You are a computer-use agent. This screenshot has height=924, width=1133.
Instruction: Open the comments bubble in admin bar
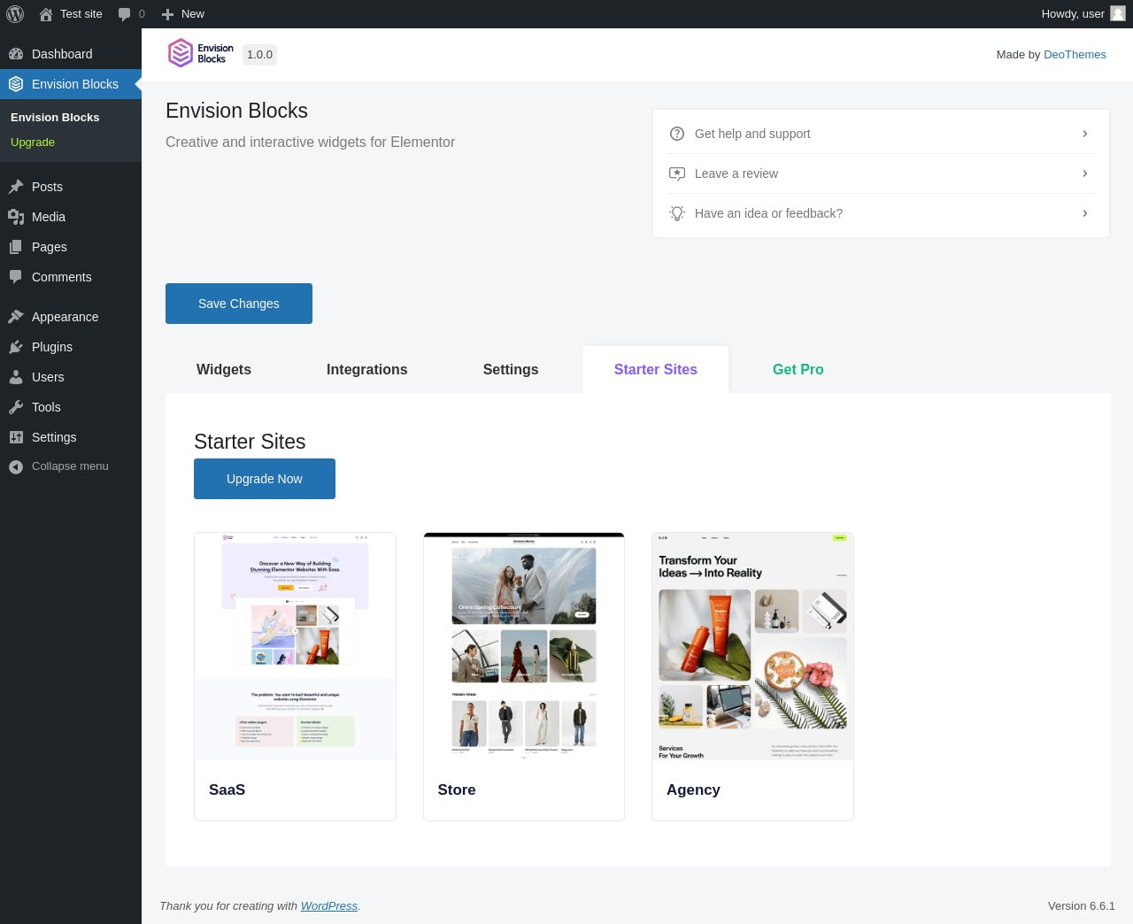tap(125, 14)
